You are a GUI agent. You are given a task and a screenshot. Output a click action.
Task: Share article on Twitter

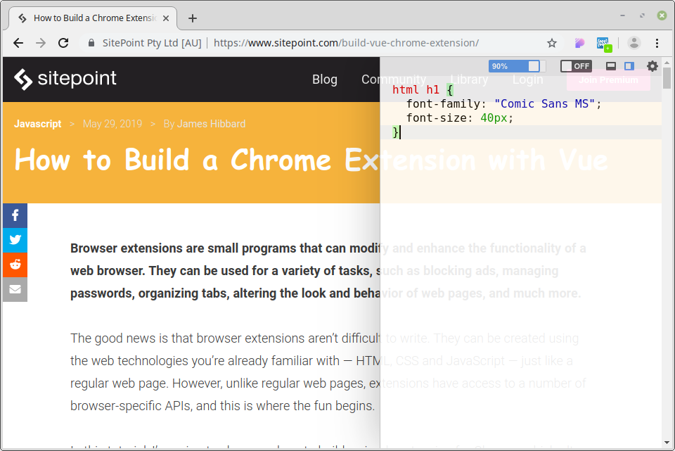15,240
